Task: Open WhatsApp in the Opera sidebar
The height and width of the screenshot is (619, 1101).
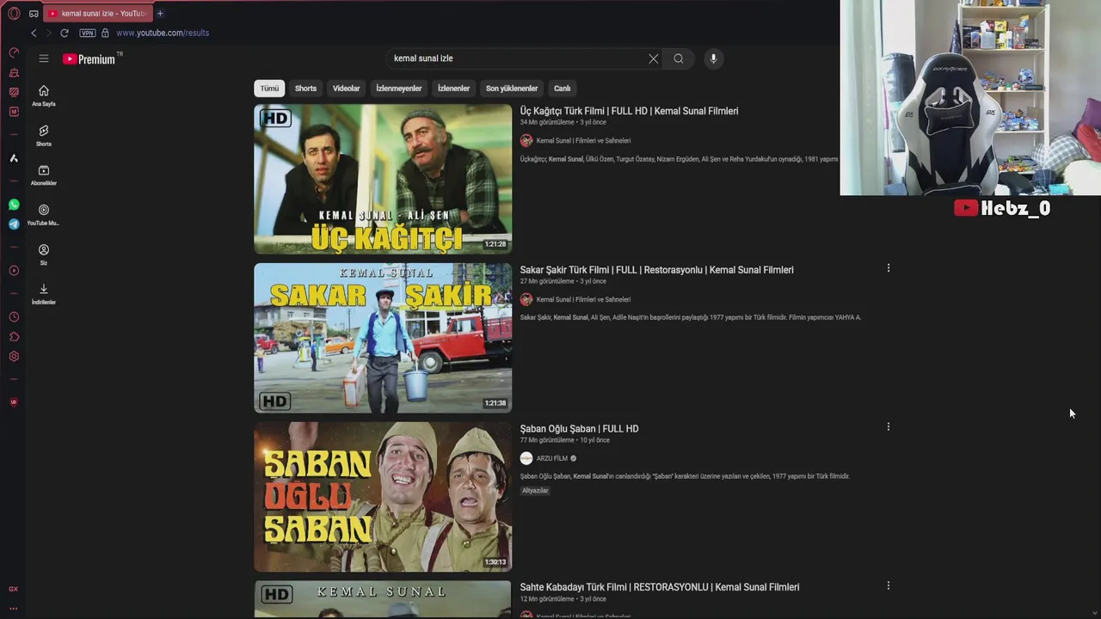Action: (x=14, y=205)
